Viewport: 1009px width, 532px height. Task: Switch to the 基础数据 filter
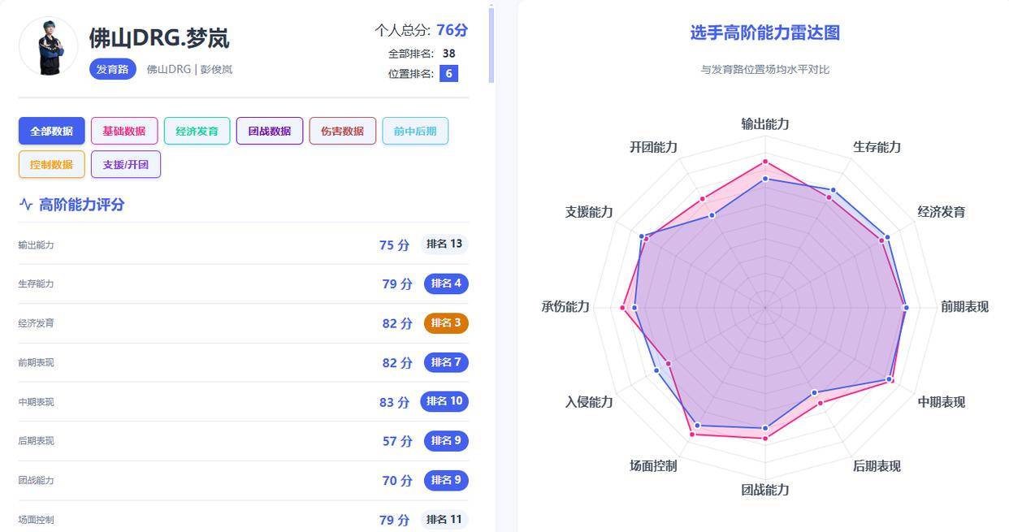123,131
